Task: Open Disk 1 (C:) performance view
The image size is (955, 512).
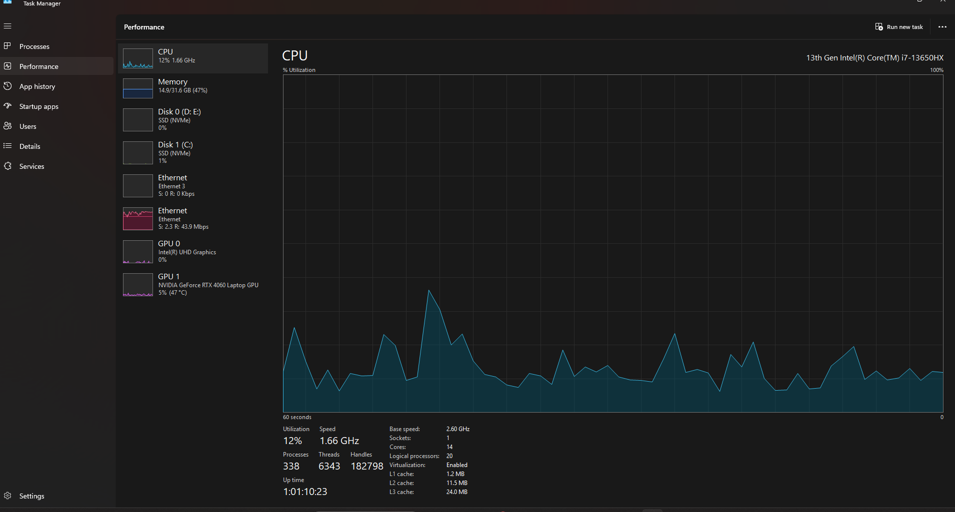Action: [x=193, y=152]
